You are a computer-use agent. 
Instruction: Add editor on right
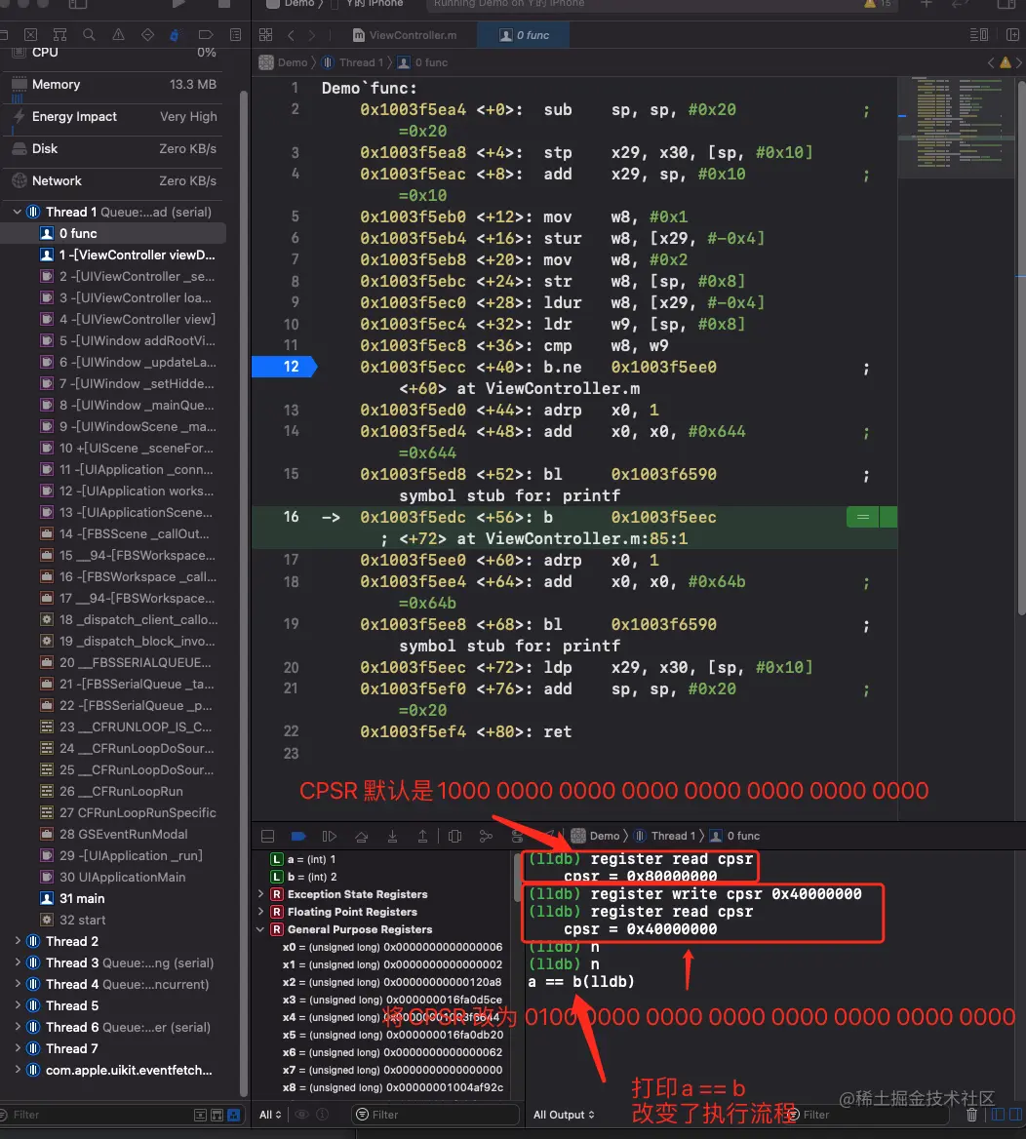[x=1012, y=35]
